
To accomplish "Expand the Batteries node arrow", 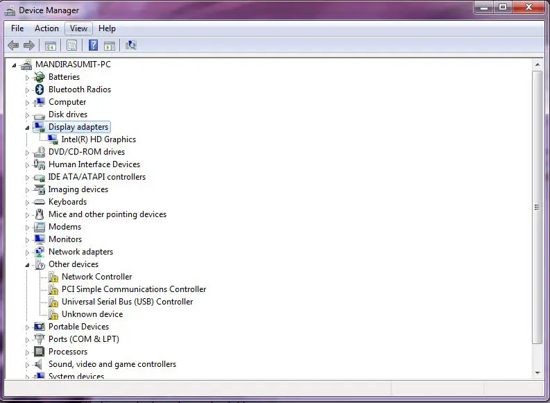I will tap(27, 78).
